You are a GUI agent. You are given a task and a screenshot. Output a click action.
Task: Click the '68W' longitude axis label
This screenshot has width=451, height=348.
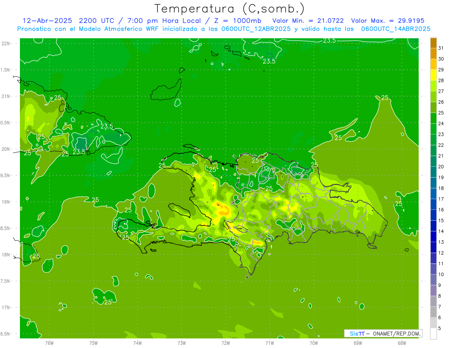click(x=402, y=343)
